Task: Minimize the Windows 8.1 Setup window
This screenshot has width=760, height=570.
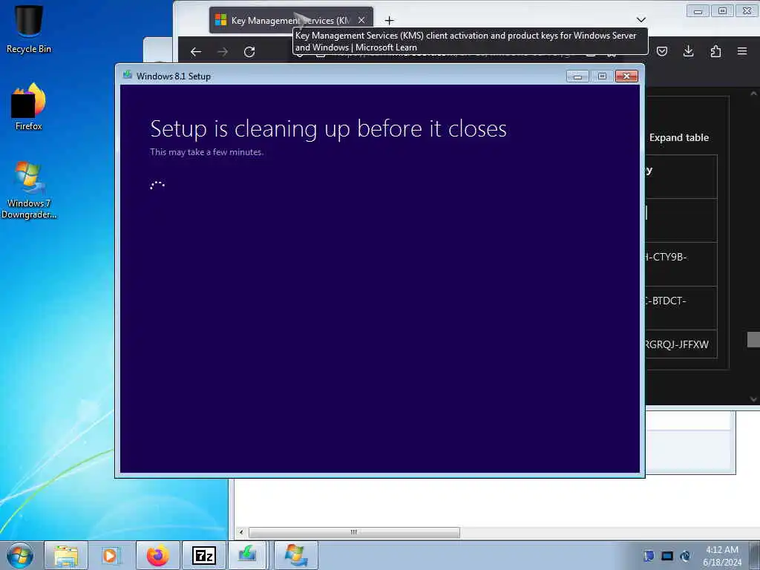Action: tap(577, 76)
